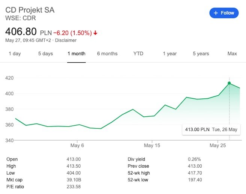Image resolution: width=246 pixels, height=194 pixels.
Task: Click the Mkt cap value 39.10B
Action: coord(74,180)
